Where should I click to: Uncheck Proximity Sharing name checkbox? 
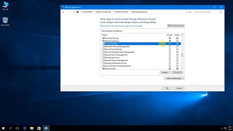click(103, 38)
